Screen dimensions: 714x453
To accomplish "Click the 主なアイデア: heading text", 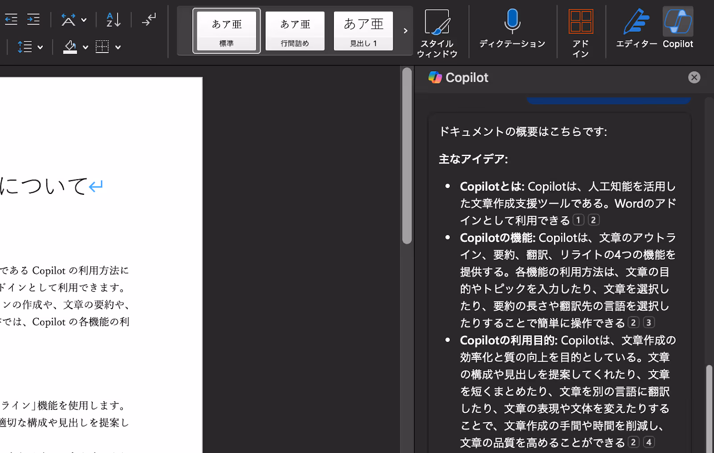I will pyautogui.click(x=473, y=159).
